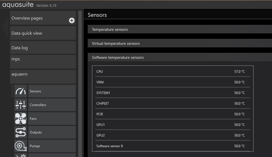Expand the Virtual temperature sensors section
The image size is (272, 157).
(x=179, y=43)
